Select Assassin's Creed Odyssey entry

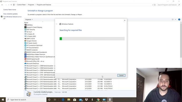click(x=34, y=27)
